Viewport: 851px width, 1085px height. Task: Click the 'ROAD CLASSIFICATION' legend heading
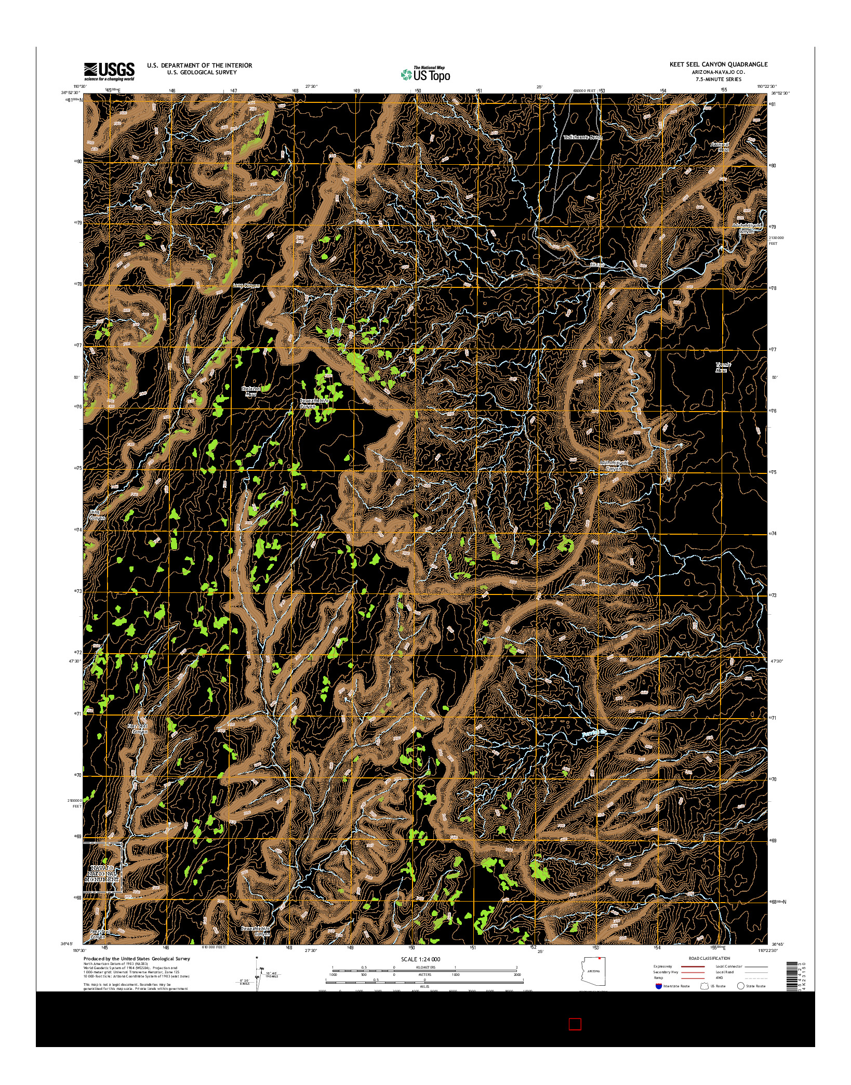[710, 958]
